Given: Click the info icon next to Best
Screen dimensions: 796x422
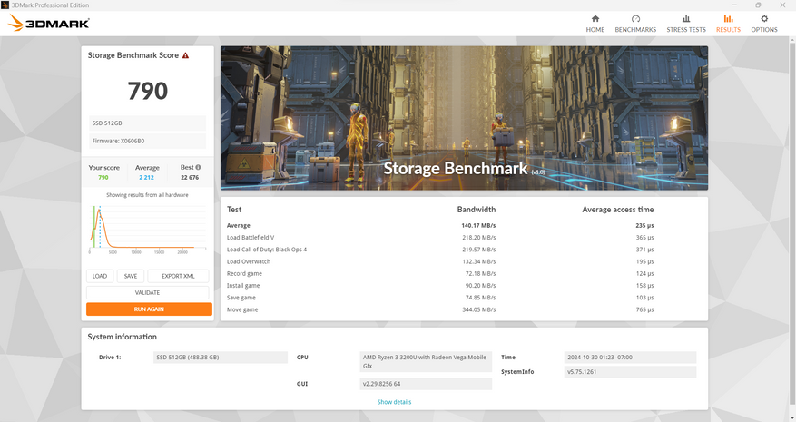Looking at the screenshot, I should (x=198, y=168).
